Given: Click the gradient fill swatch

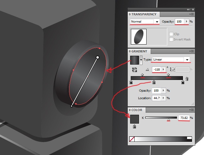Looking at the screenshot, I should (135, 60).
